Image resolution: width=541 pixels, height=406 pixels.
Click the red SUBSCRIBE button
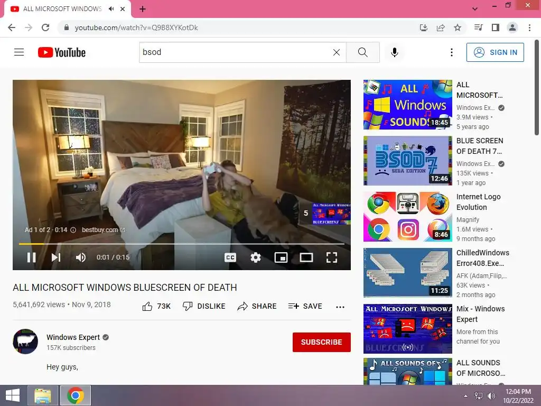point(322,342)
